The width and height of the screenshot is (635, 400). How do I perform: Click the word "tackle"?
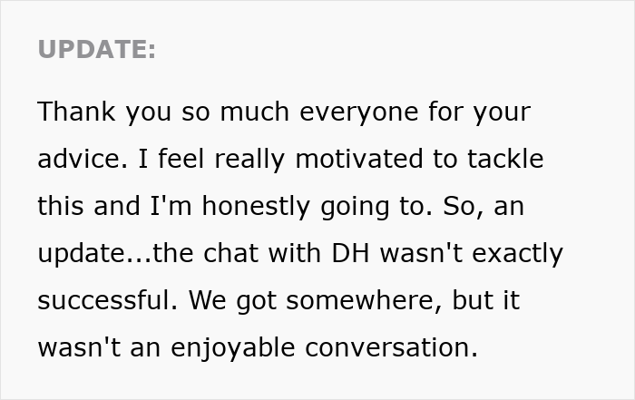coord(503,160)
